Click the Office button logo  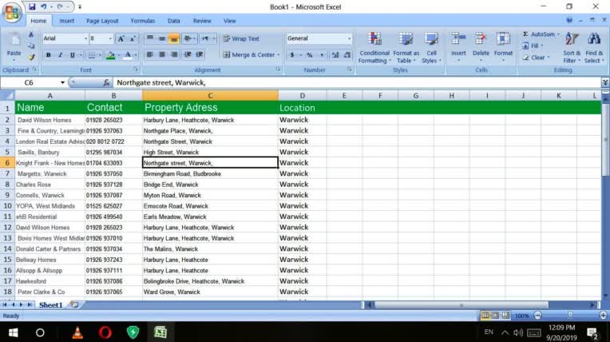(11, 12)
